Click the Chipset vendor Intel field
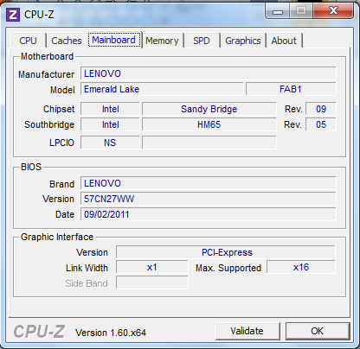Screen dimensions: 360x349 110,109
